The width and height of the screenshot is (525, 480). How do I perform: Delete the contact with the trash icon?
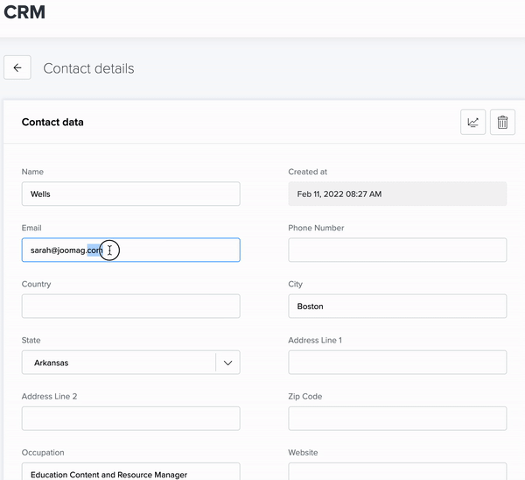click(x=502, y=123)
